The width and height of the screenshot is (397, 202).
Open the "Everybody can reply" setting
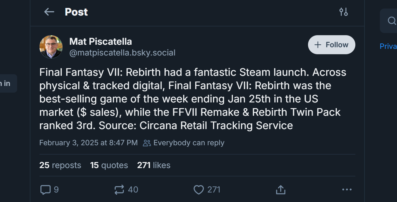tap(184, 143)
